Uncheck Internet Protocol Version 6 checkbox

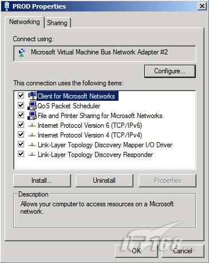coord(21,125)
